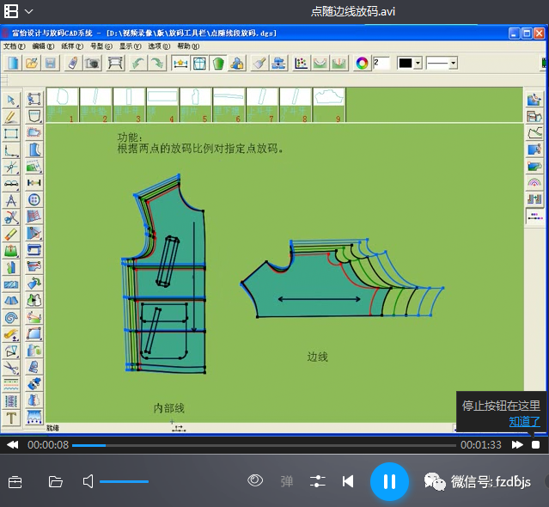Click the new document icon in CAD toolbar

click(13, 64)
